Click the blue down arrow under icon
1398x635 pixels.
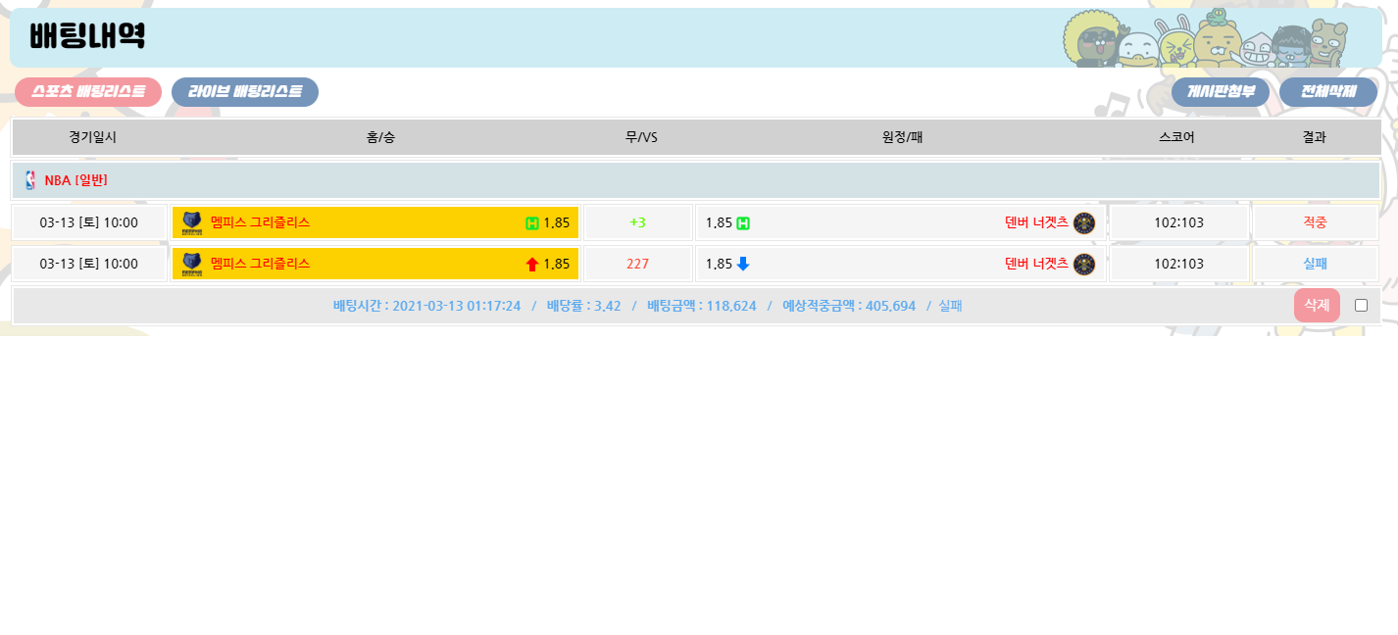pos(743,264)
